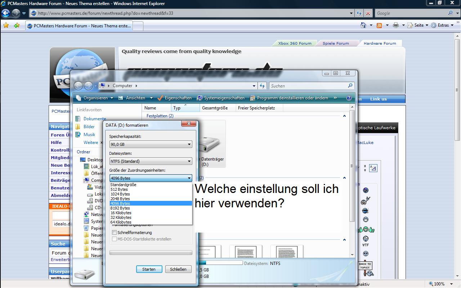The height and width of the screenshot is (288, 461).
Task: Click the IE stop loading icon
Action: click(368, 13)
